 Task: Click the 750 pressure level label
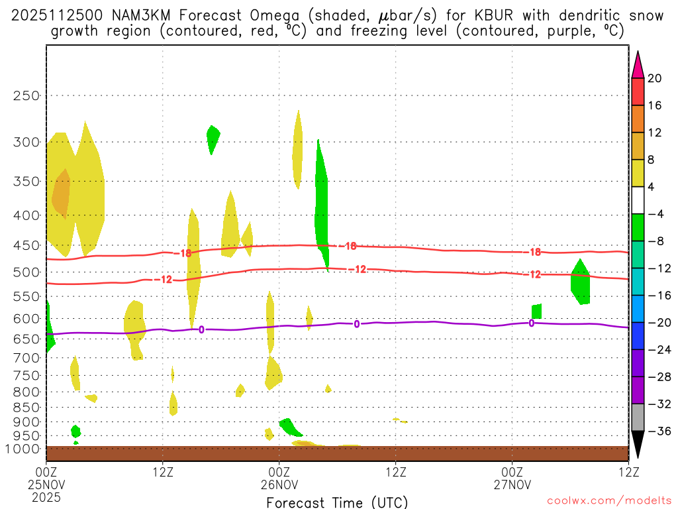coord(26,376)
